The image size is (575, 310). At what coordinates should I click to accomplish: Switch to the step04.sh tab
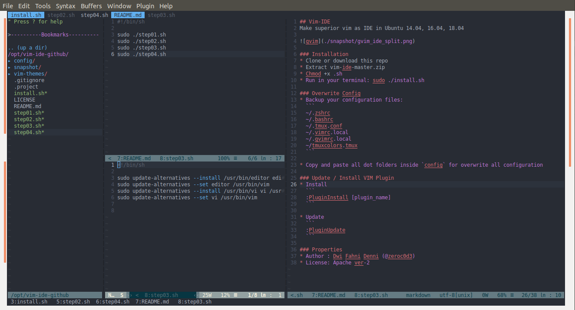pyautogui.click(x=94, y=15)
